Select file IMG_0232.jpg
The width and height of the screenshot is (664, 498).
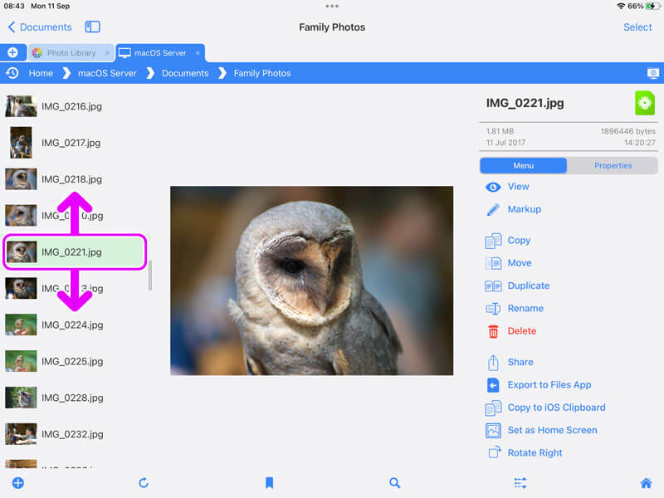(x=75, y=434)
